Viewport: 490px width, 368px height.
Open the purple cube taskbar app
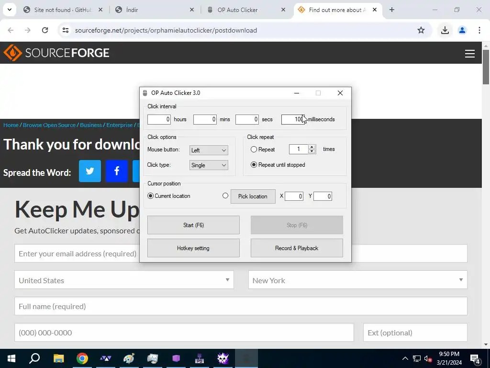pyautogui.click(x=176, y=358)
